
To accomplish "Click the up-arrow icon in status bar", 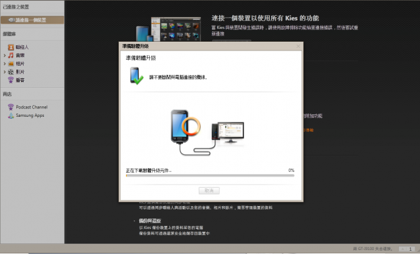I will click(x=402, y=249).
